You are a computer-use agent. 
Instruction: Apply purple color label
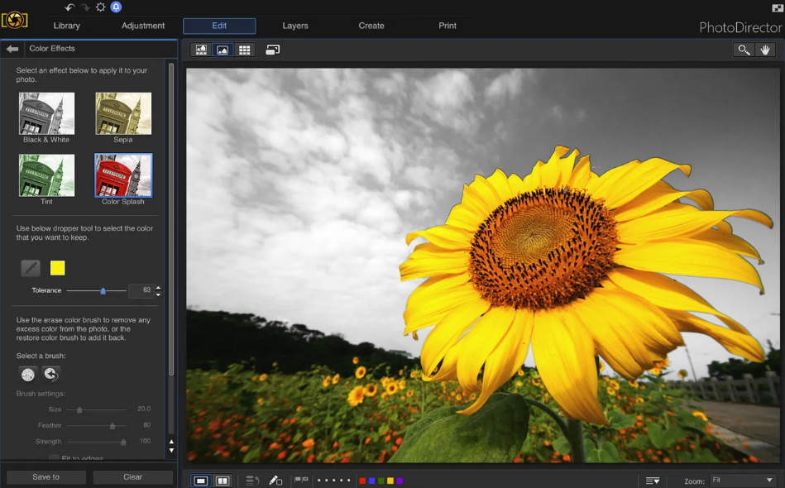tap(400, 481)
